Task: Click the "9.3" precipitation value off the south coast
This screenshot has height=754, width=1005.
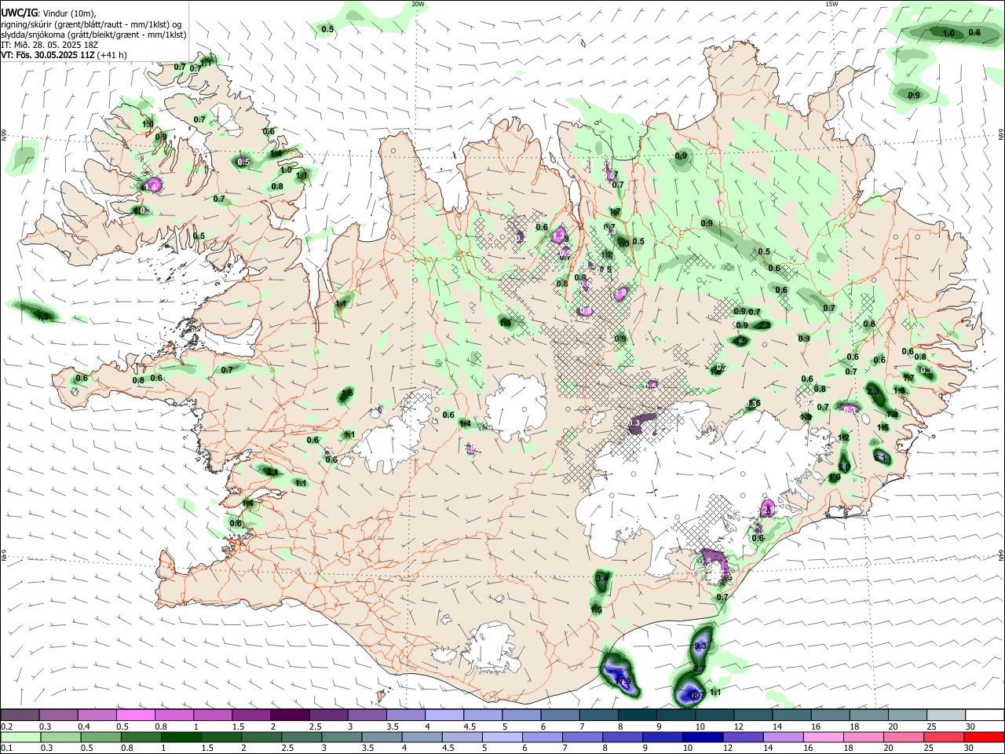Action: pyautogui.click(x=701, y=646)
